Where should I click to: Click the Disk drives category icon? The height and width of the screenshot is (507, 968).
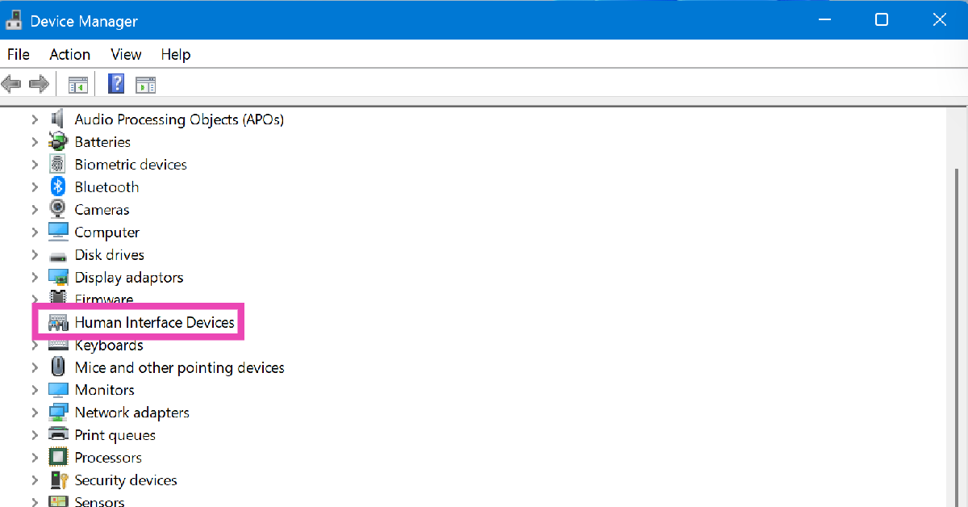click(57, 256)
